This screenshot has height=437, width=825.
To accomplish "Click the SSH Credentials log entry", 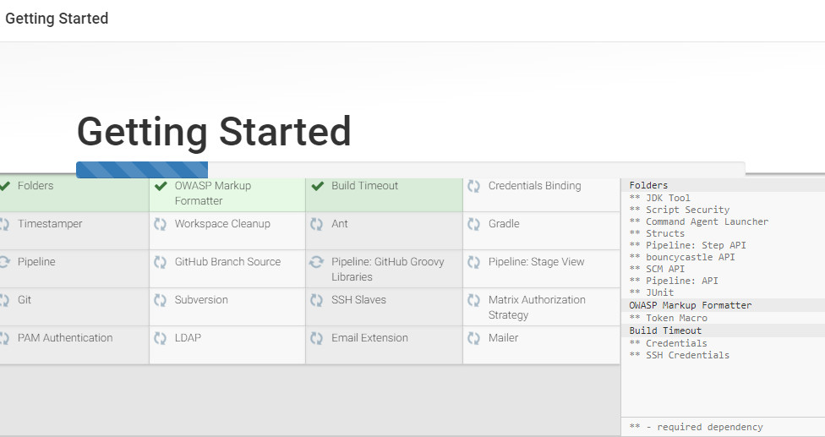I will [680, 355].
